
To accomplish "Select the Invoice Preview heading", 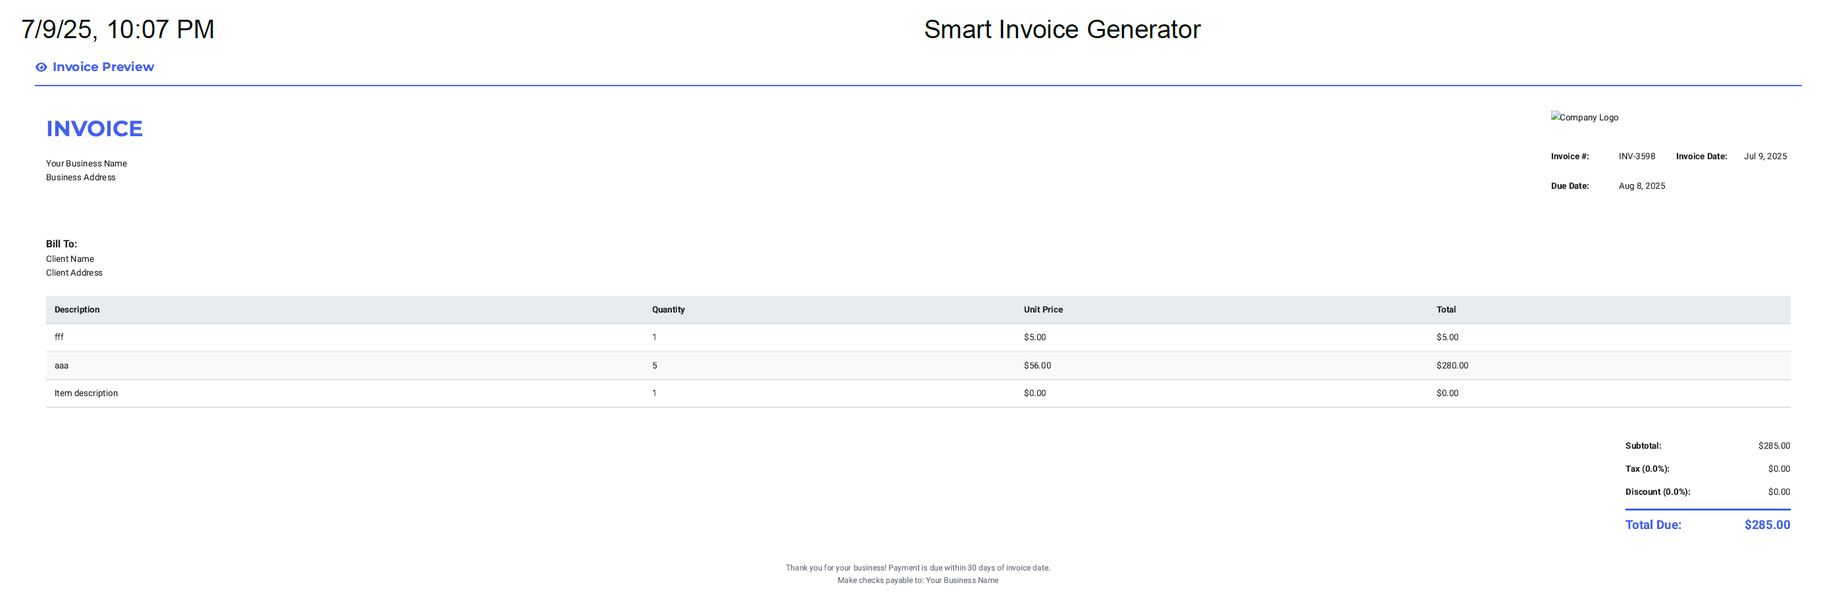I will coord(103,67).
